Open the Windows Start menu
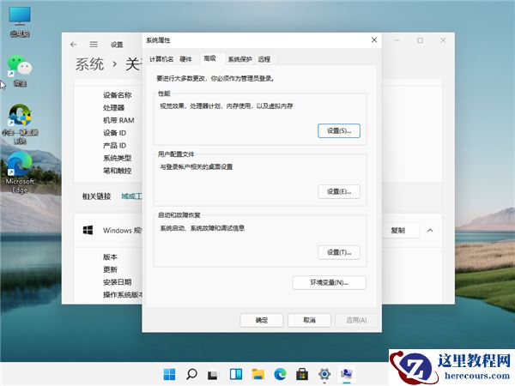 (x=169, y=374)
